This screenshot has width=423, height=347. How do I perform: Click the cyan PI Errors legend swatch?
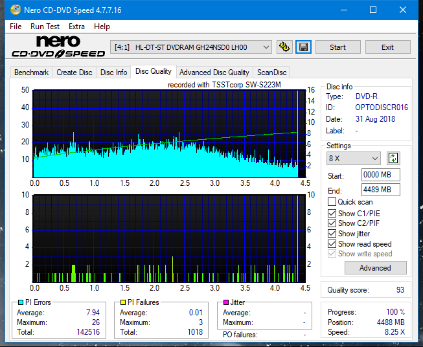(21, 302)
